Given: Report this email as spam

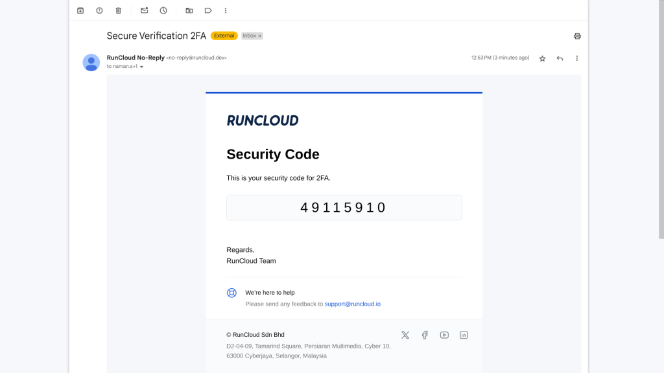Looking at the screenshot, I should pyautogui.click(x=99, y=10).
